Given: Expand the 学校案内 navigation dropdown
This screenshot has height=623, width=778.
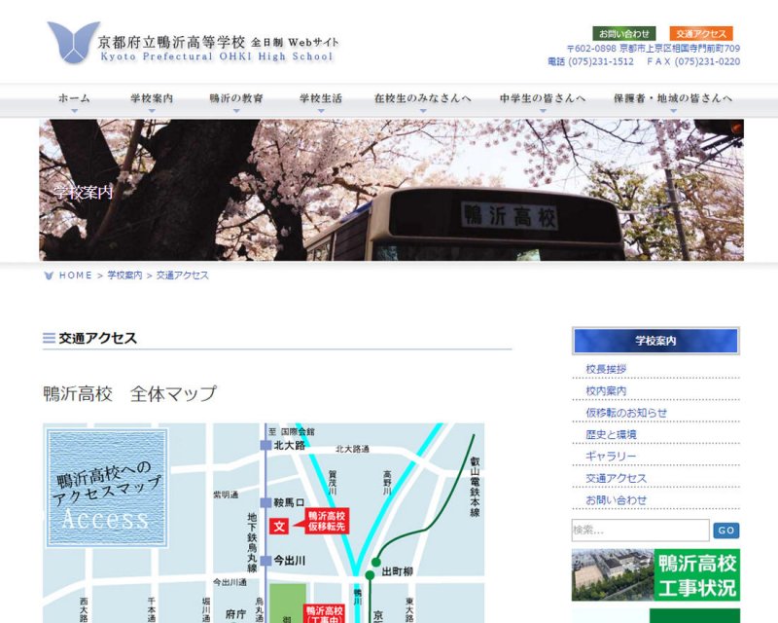Looking at the screenshot, I should coord(152,99).
